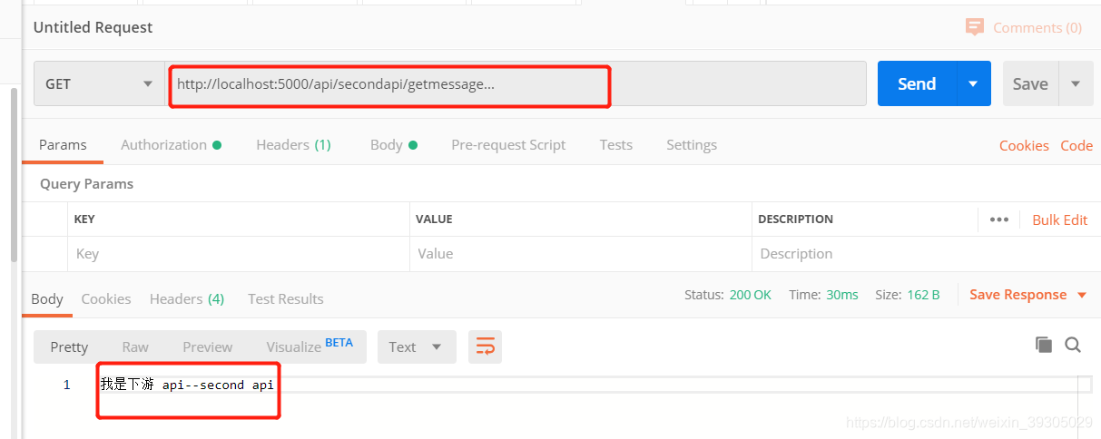Viewport: 1101px width, 439px height.
Task: Expand the Send button dropdown arrow
Action: pyautogui.click(x=973, y=83)
